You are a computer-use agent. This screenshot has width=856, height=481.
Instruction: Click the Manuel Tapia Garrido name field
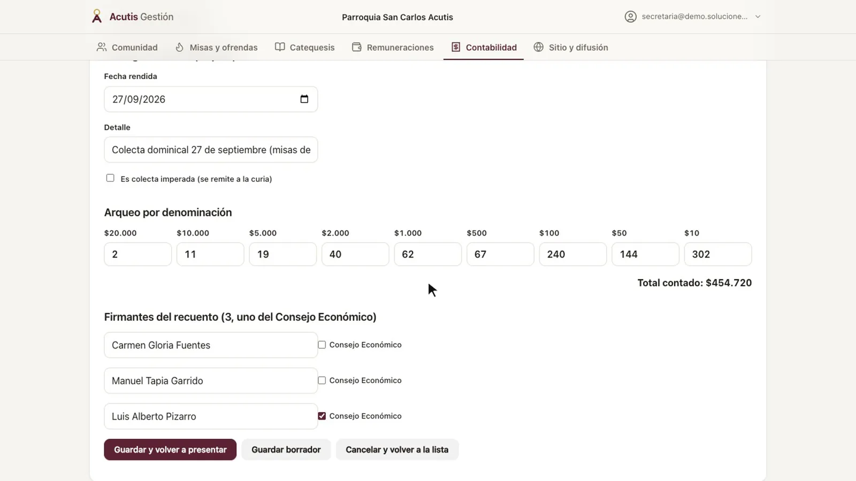211,381
